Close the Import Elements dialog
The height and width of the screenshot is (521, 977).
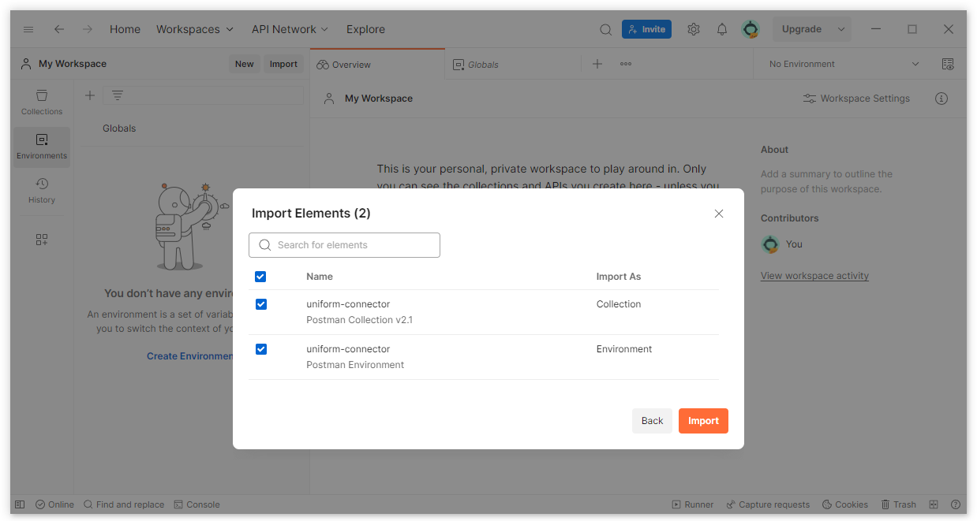click(718, 214)
